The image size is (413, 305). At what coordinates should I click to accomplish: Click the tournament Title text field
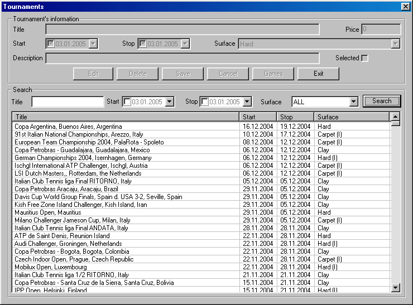coord(183,30)
